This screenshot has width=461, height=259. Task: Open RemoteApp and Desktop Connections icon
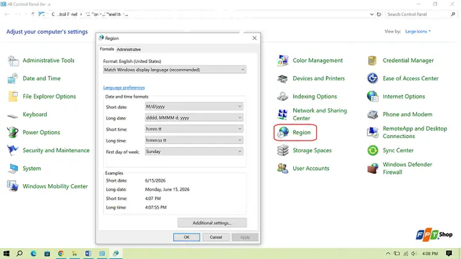(x=373, y=132)
